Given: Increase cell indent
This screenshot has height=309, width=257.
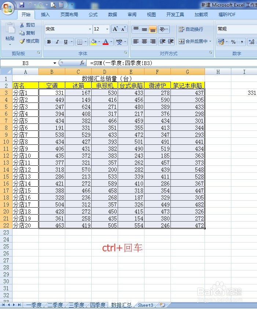Looking at the screenshot, I should 171,42.
